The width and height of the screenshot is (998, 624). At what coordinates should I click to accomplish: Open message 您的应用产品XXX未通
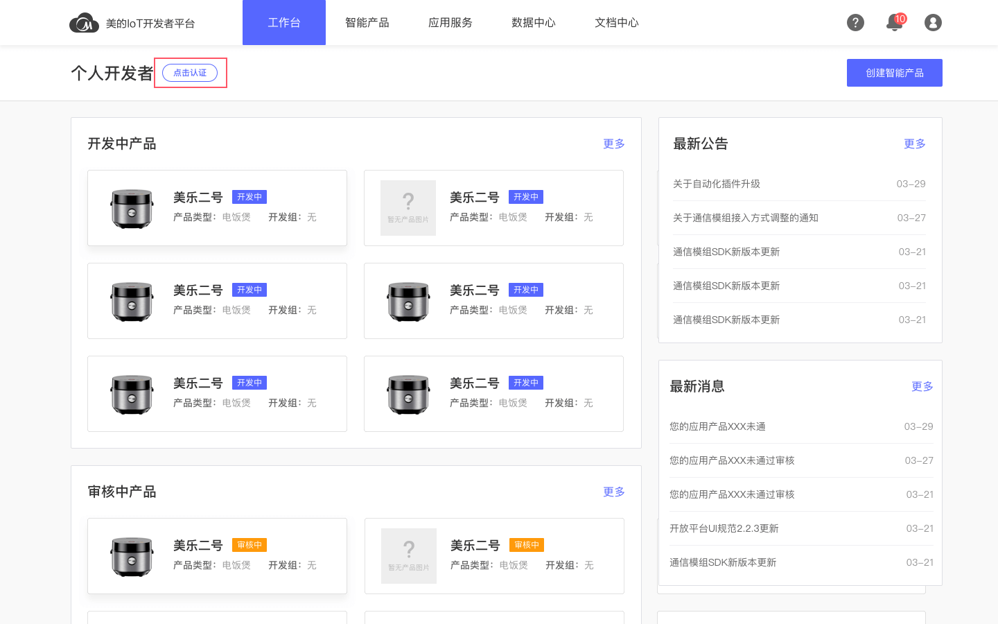point(717,426)
